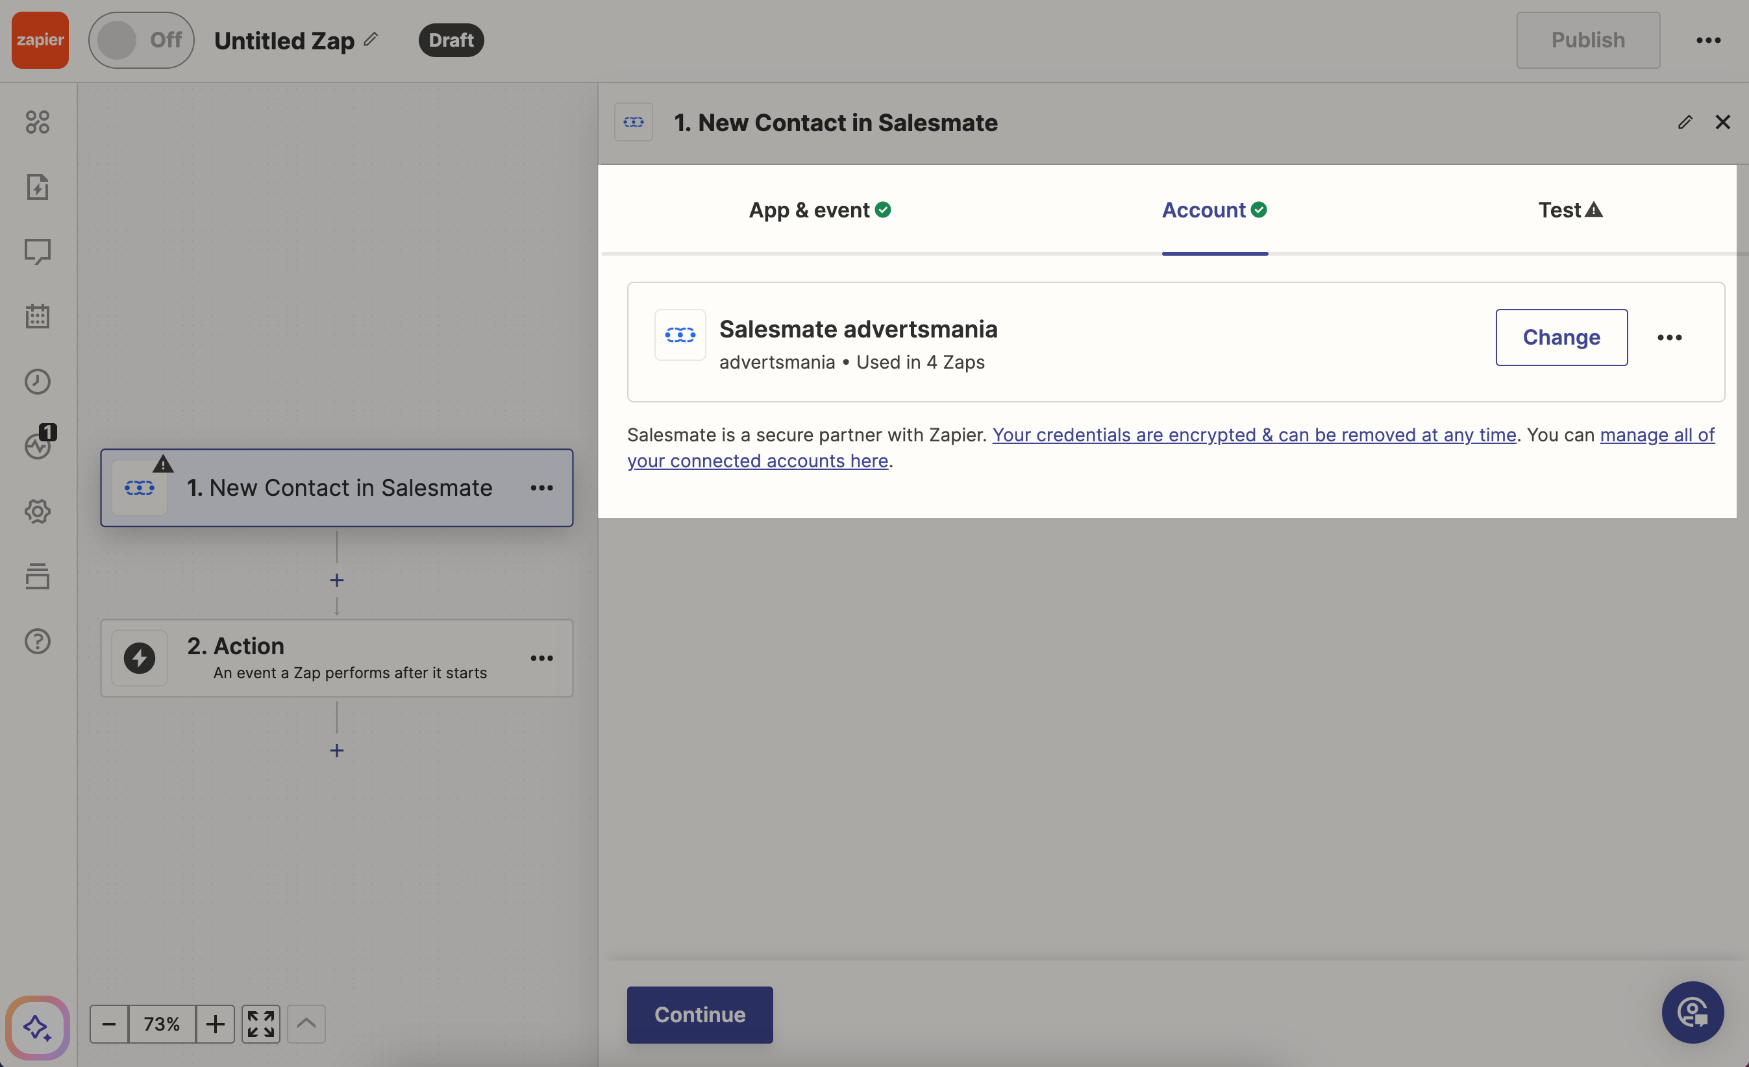Expand the collapse chevron beside zoom controls

[306, 1024]
